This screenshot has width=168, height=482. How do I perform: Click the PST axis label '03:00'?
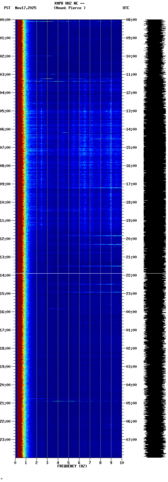pyautogui.click(x=5, y=75)
